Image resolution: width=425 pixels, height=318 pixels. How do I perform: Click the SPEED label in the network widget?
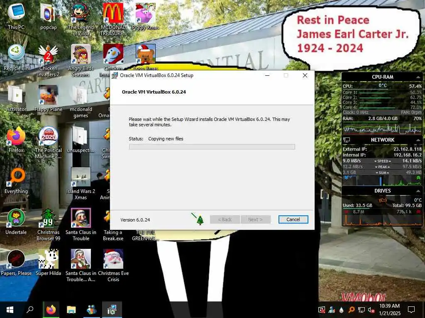click(x=382, y=161)
